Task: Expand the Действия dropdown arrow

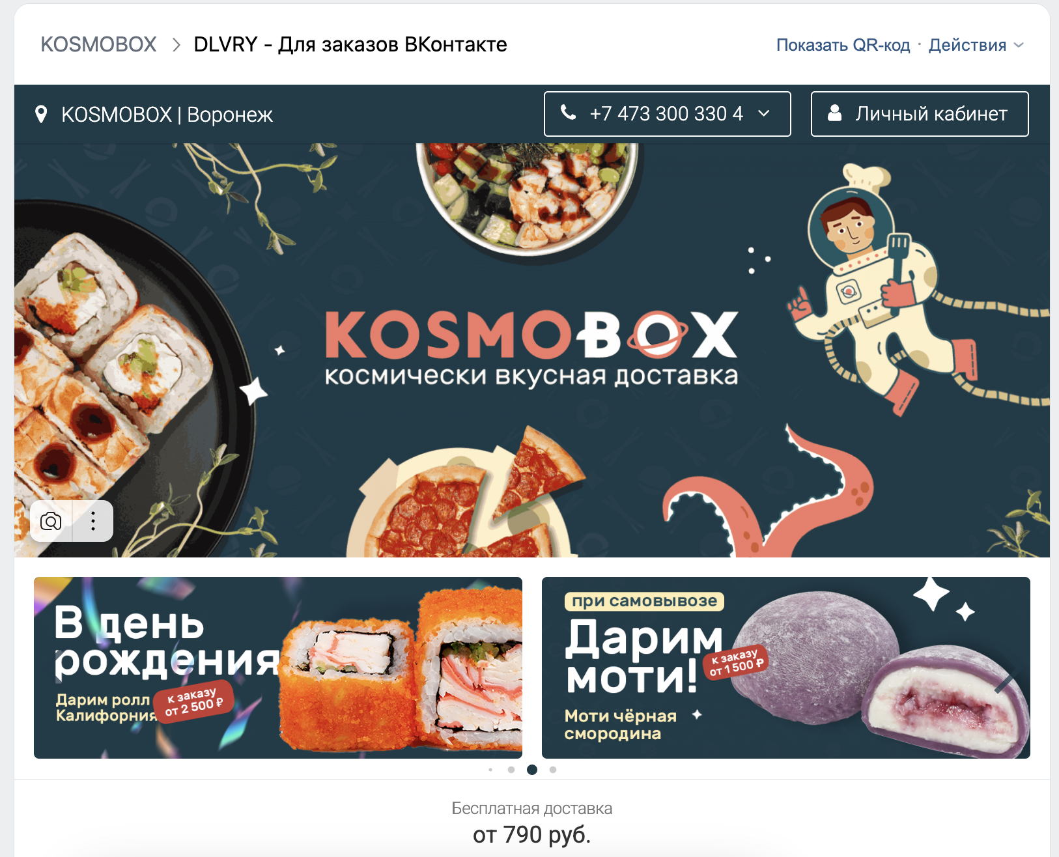Action: coord(1019,45)
